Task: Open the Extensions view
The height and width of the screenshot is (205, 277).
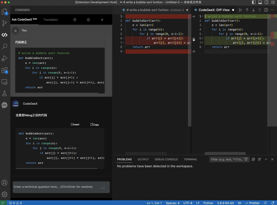Action: coord(5,71)
